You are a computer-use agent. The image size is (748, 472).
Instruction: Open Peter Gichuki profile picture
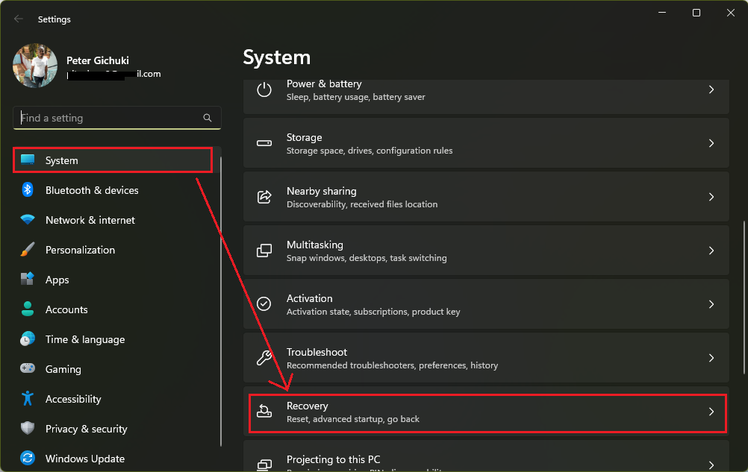point(35,66)
